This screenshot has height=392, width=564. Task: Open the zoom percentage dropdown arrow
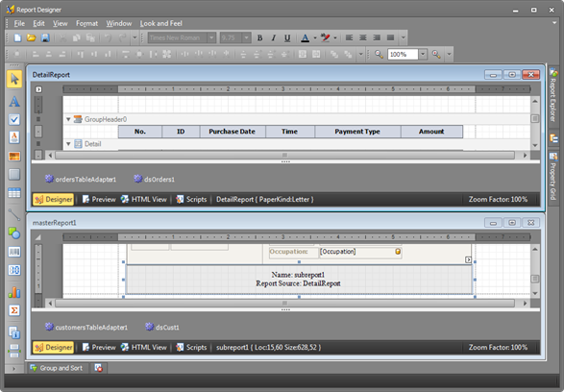[x=423, y=55]
